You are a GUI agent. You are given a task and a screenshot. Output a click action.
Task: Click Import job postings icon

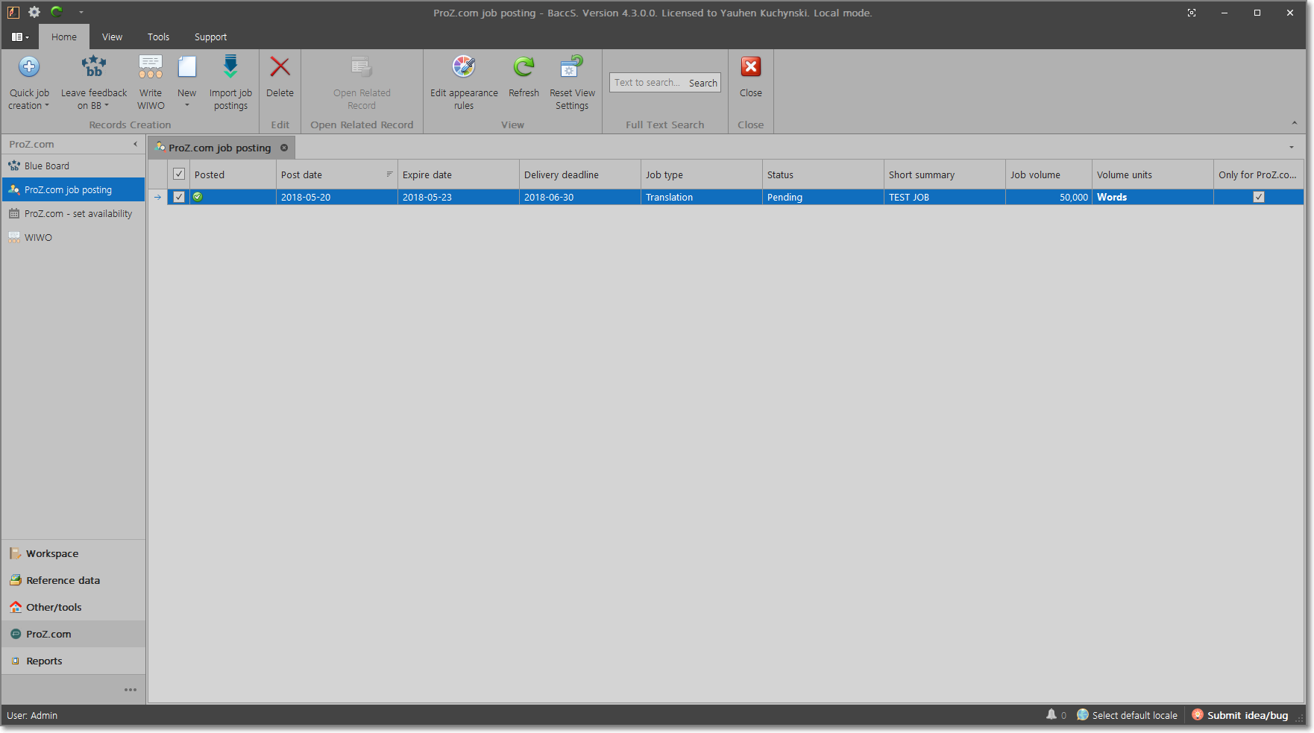(x=230, y=67)
